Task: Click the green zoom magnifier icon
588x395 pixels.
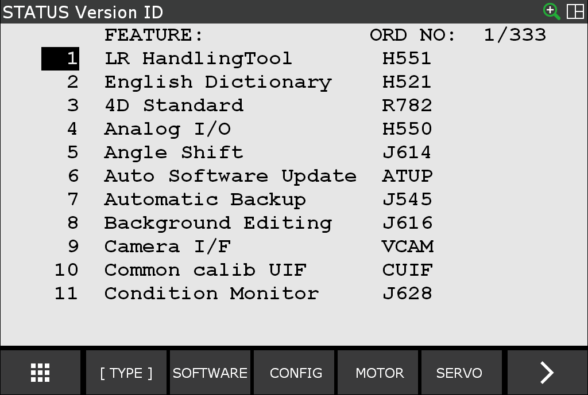Action: coord(551,11)
